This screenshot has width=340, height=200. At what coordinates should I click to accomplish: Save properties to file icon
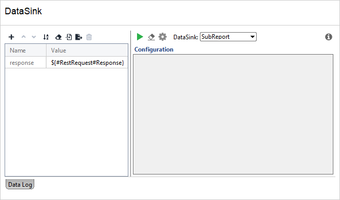click(x=79, y=37)
